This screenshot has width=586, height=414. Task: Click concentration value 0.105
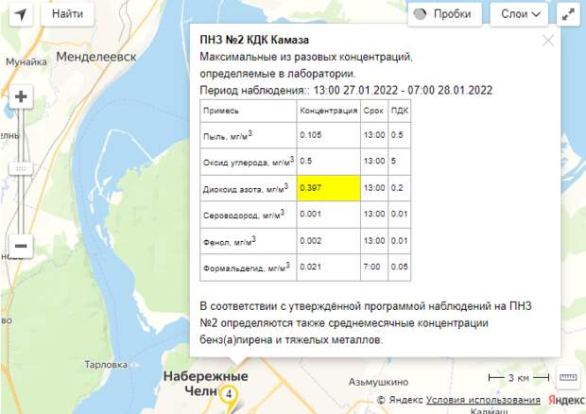point(311,135)
